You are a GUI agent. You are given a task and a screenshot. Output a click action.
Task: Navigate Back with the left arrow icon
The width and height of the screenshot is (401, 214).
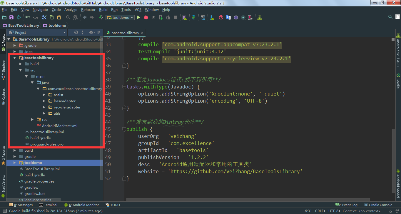[x=85, y=18]
